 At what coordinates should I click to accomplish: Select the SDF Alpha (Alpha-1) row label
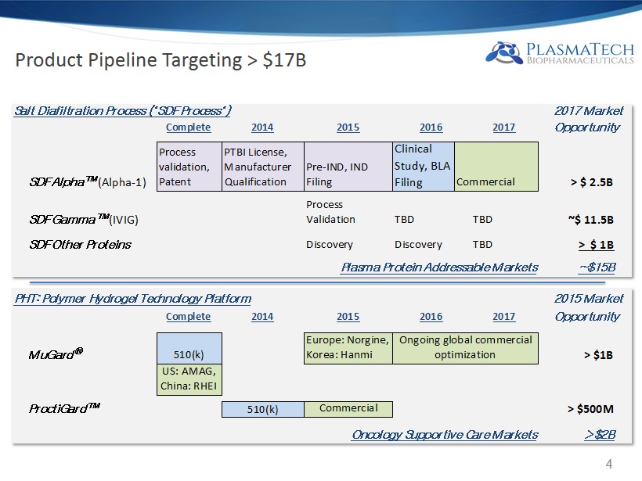point(86,182)
